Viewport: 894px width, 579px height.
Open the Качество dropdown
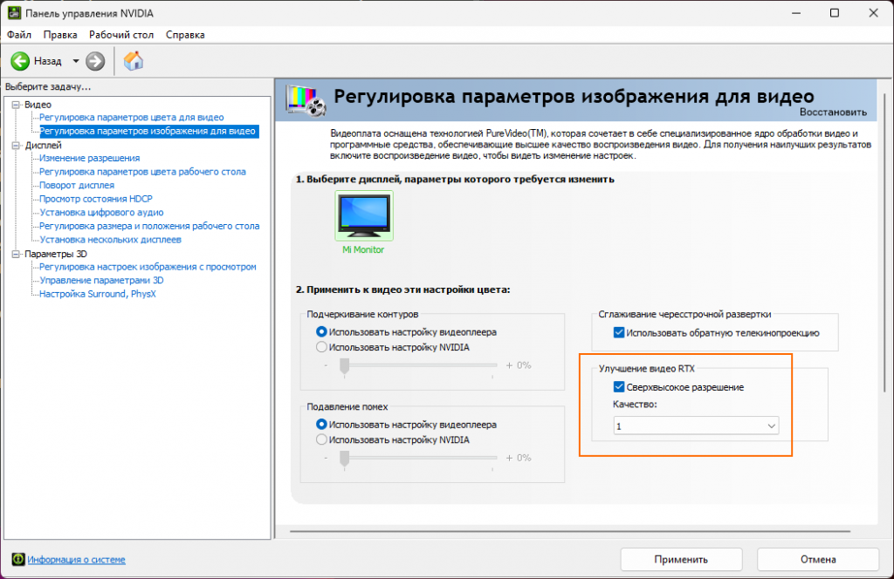pos(696,426)
